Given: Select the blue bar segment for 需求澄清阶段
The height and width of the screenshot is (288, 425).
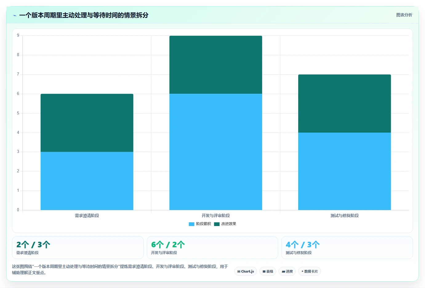Looking at the screenshot, I should point(87,181).
